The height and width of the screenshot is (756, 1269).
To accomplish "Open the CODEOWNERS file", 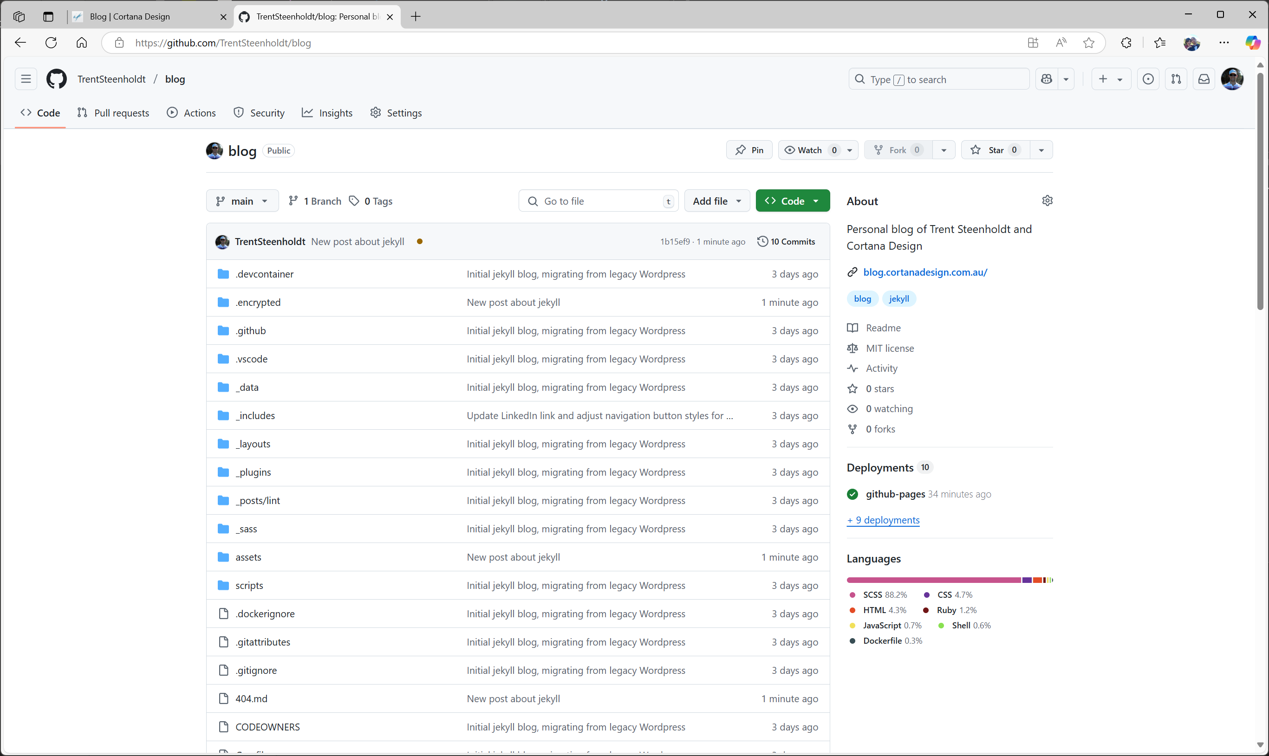I will pos(267,727).
